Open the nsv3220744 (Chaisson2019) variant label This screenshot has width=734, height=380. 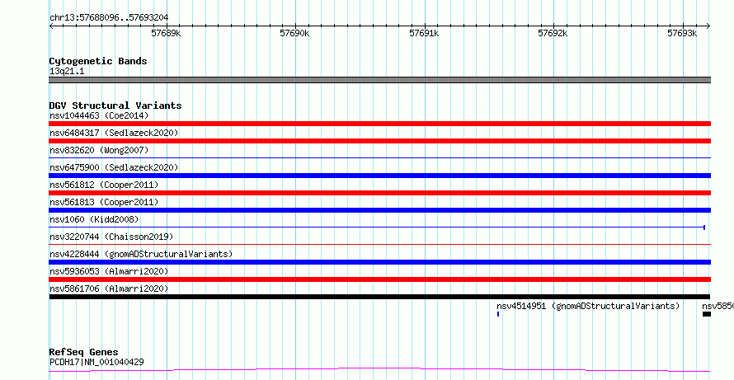coord(111,237)
